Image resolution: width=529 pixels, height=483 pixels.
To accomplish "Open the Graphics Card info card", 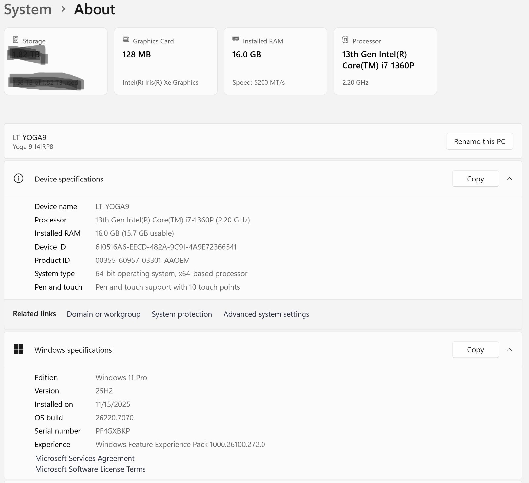I will pyautogui.click(x=166, y=61).
